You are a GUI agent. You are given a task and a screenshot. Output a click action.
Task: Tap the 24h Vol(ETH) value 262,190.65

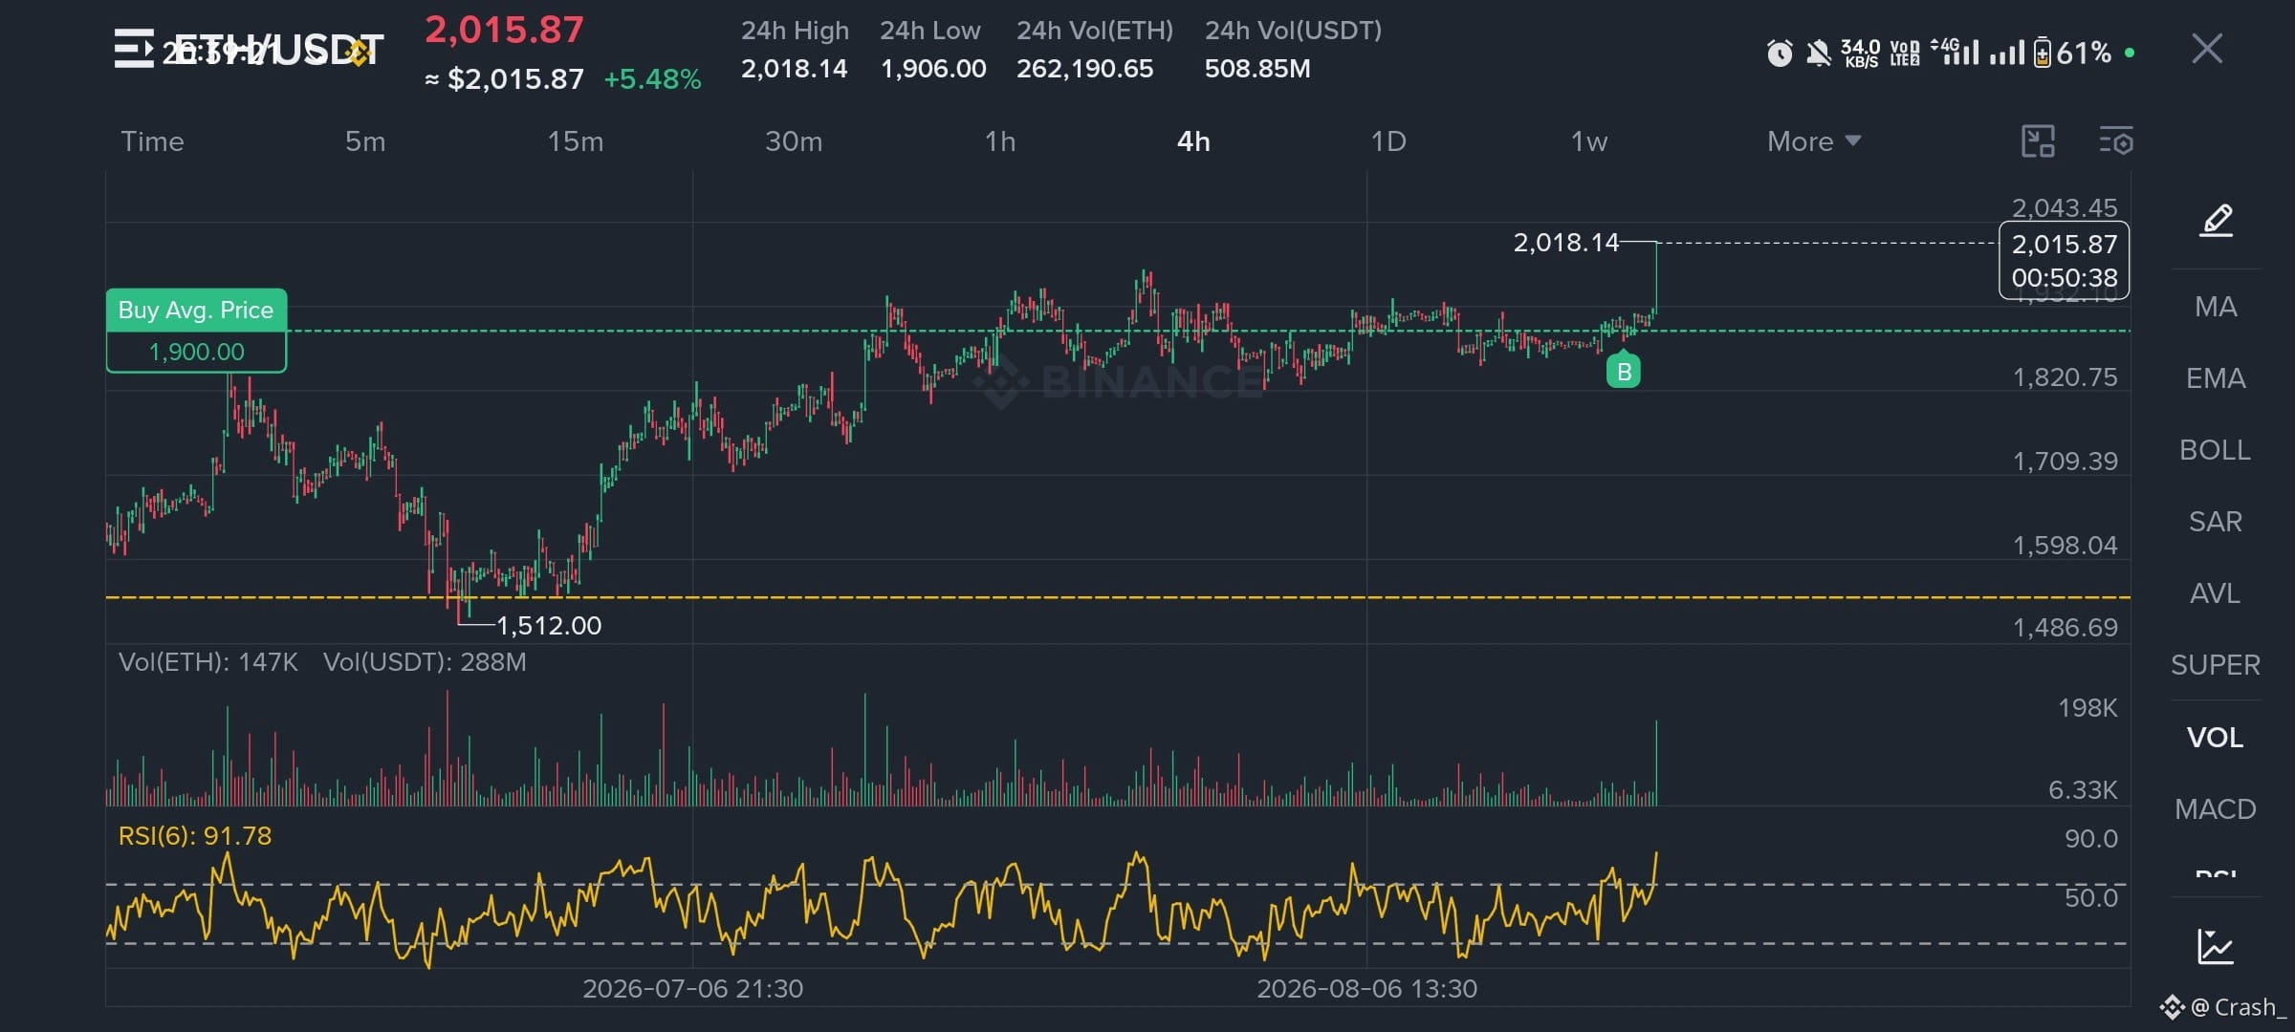pos(1084,69)
